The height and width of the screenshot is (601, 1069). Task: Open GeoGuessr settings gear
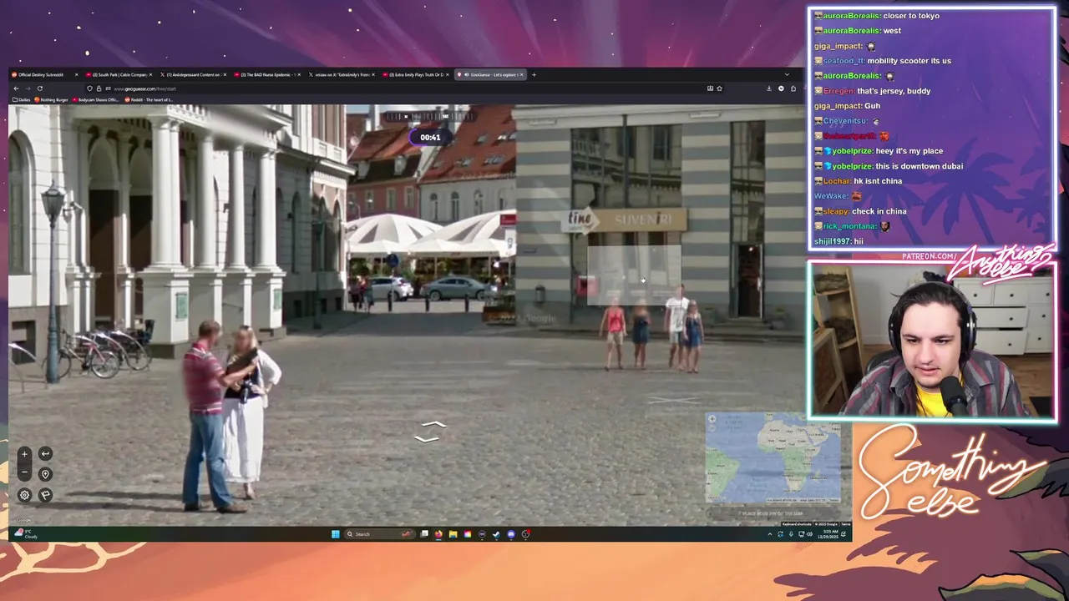(x=24, y=495)
